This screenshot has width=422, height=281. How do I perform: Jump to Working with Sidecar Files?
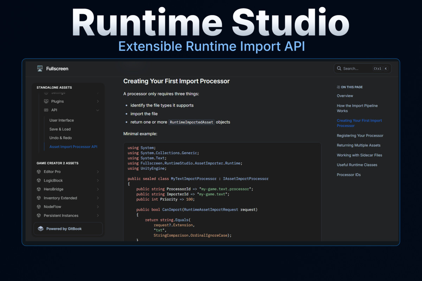tap(359, 155)
